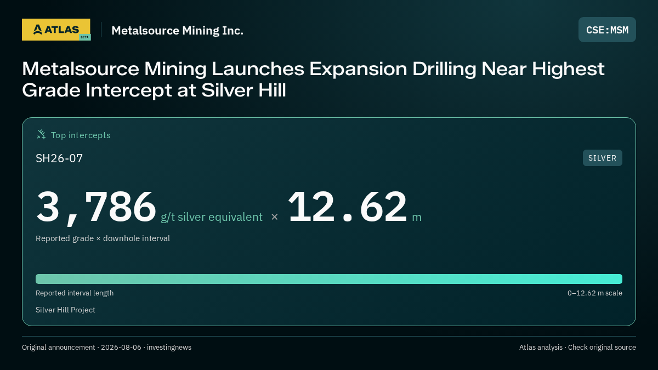Click the Reported grade × downhole interval caption
The image size is (658, 370).
[x=103, y=238]
